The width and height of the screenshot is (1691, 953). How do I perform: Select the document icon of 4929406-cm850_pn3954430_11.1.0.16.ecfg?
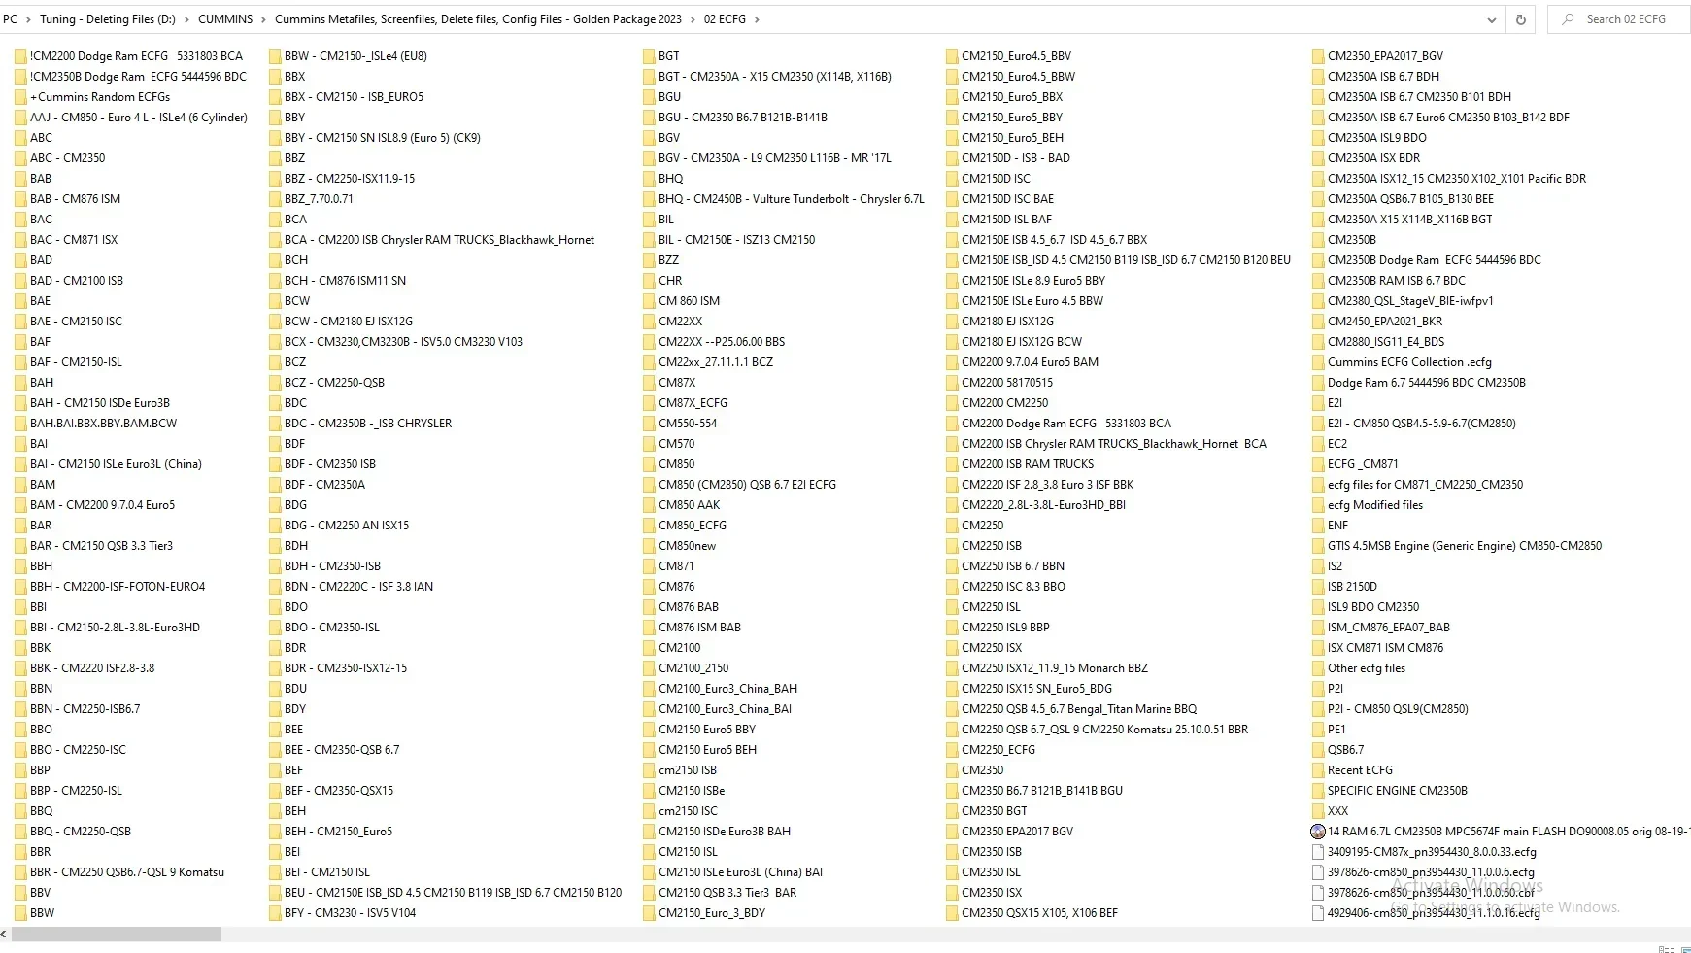point(1318,912)
